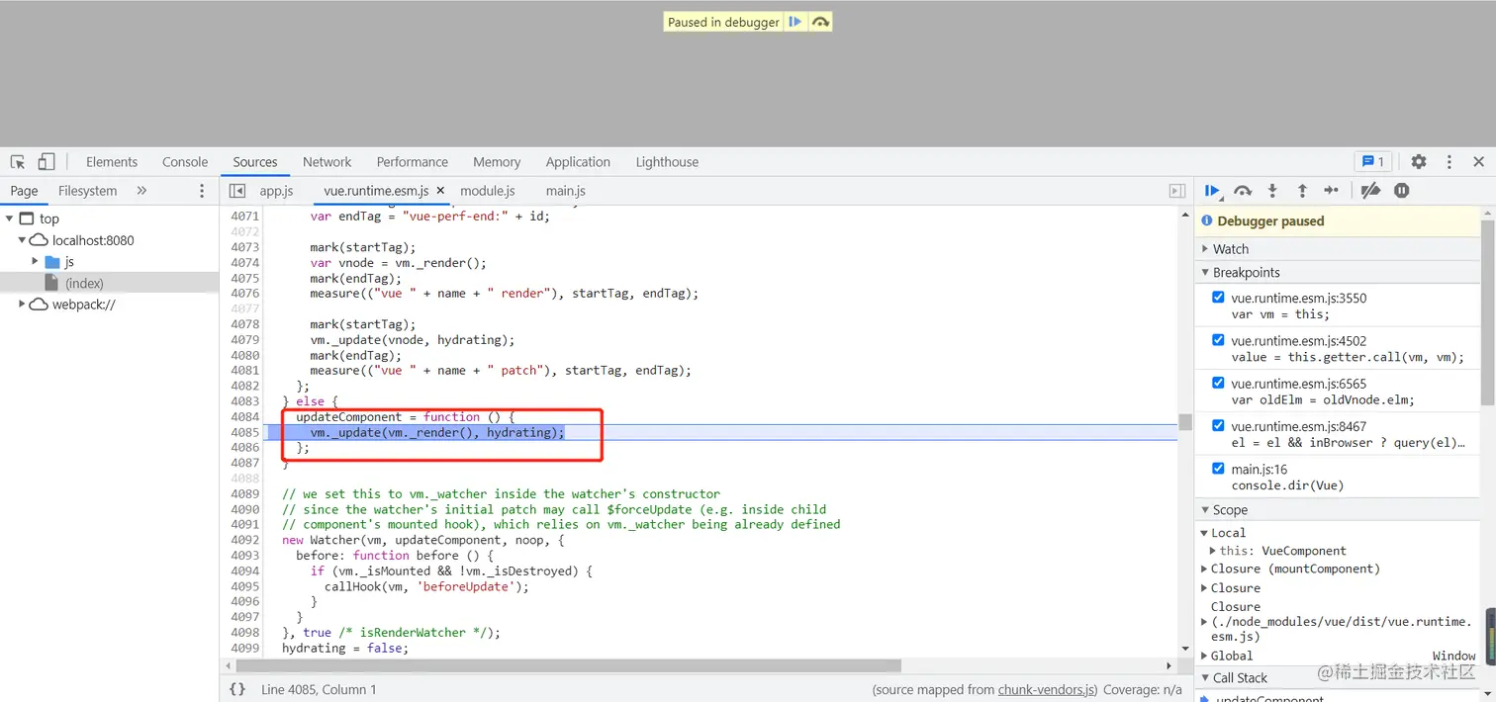Click the code editor vertical scrollbar thumb
Viewport: 1496px width, 702px height.
click(1184, 422)
